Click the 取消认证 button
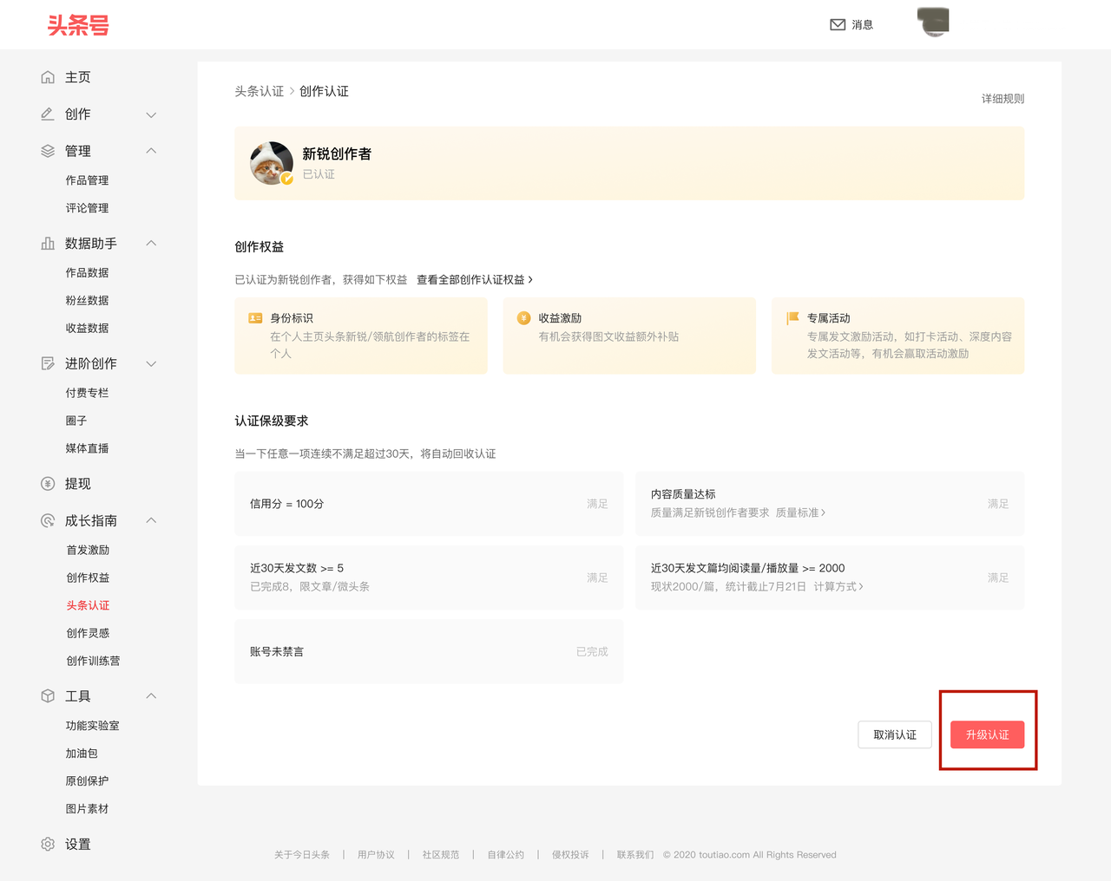 point(894,734)
